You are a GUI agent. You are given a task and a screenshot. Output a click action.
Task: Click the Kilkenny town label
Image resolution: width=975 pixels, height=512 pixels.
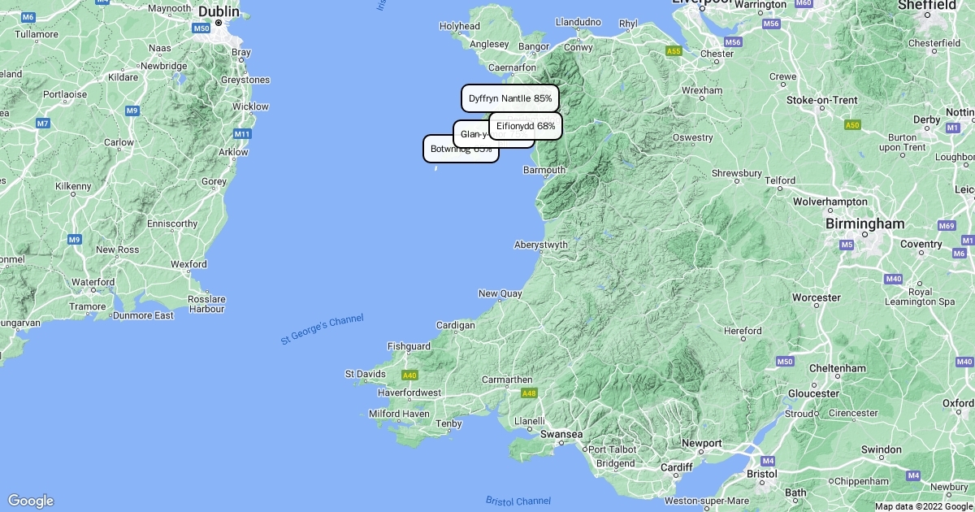[73, 186]
